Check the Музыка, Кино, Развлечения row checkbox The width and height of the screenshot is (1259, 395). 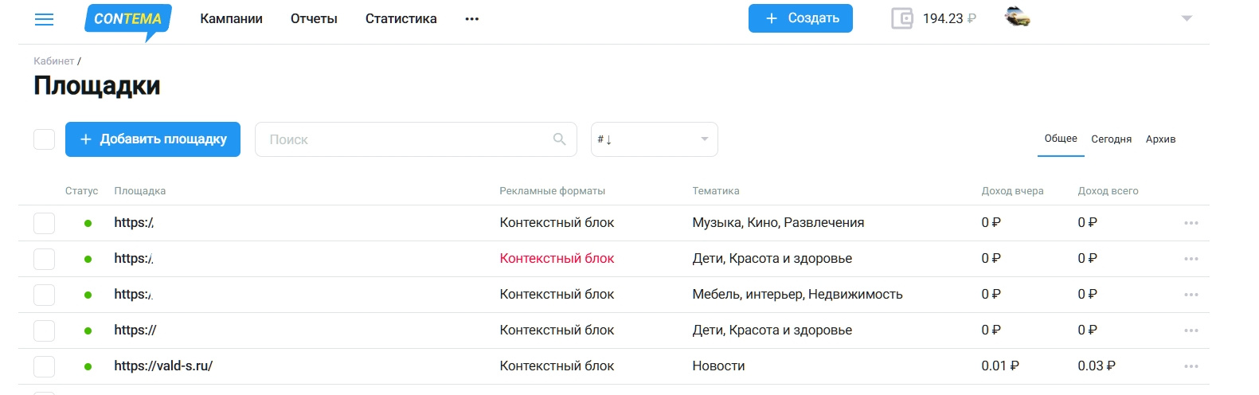[45, 223]
